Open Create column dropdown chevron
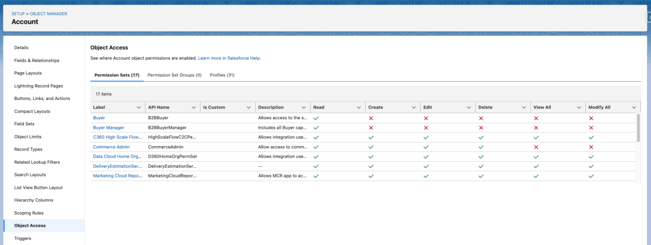The width and height of the screenshot is (651, 245). tap(413, 108)
